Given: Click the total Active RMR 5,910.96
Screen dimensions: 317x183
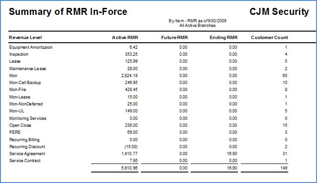Looking at the screenshot, I should [129, 168].
